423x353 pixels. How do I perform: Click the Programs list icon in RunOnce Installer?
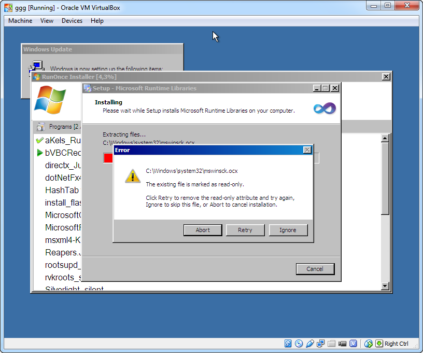coord(41,126)
